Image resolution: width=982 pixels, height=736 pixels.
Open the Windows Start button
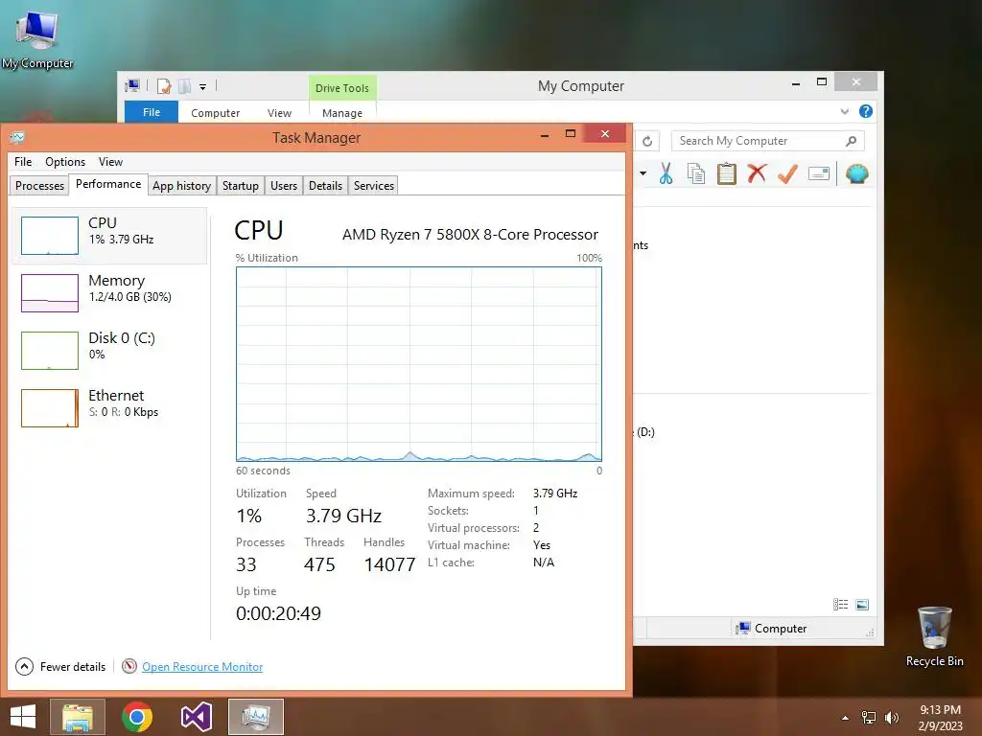tap(23, 717)
